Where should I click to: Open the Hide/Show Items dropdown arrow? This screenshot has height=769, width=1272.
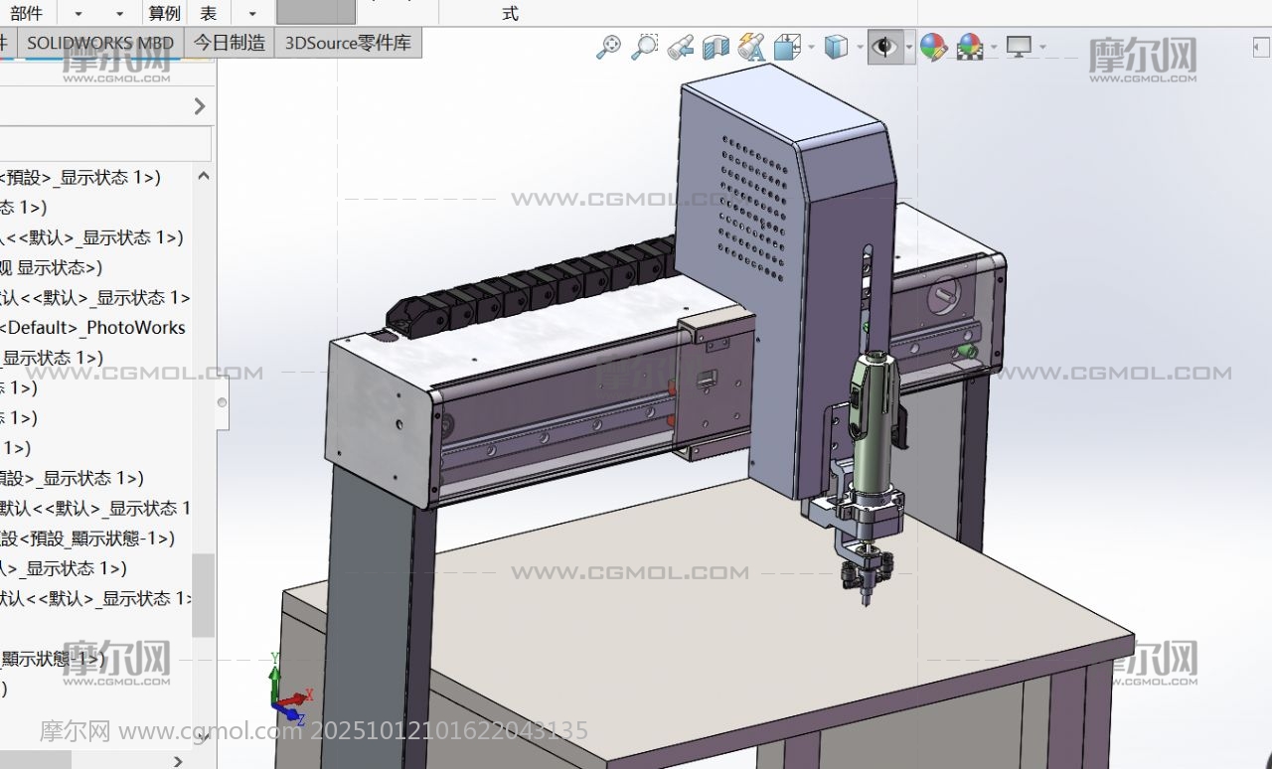(x=908, y=47)
